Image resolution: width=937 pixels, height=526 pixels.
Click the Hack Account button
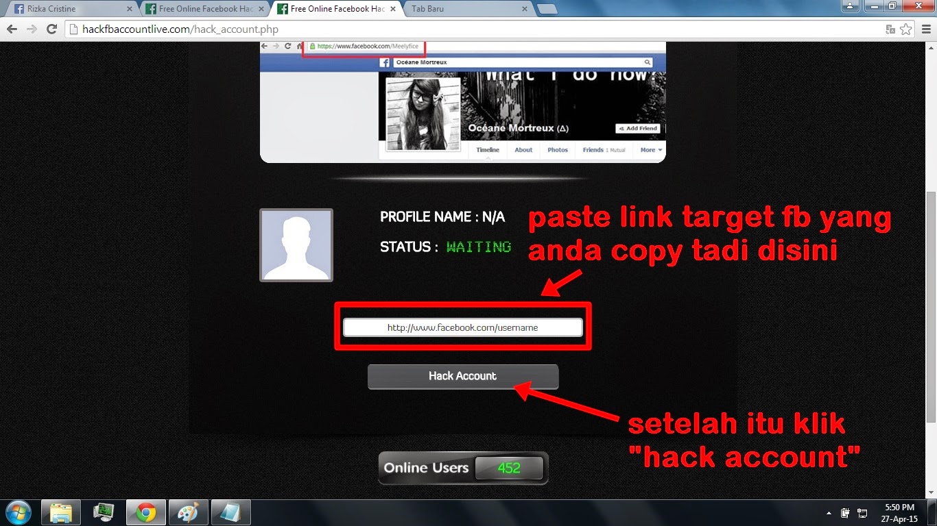463,376
